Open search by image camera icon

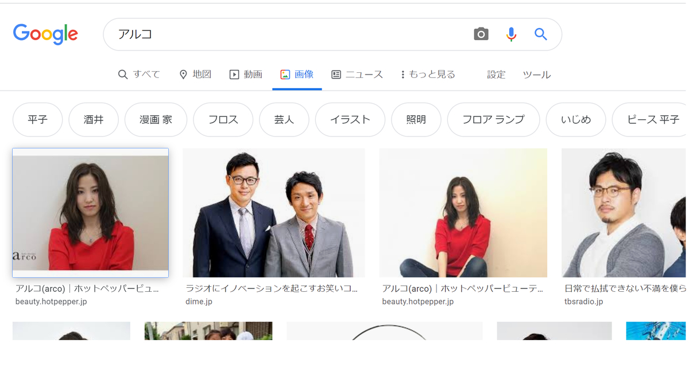(x=481, y=34)
